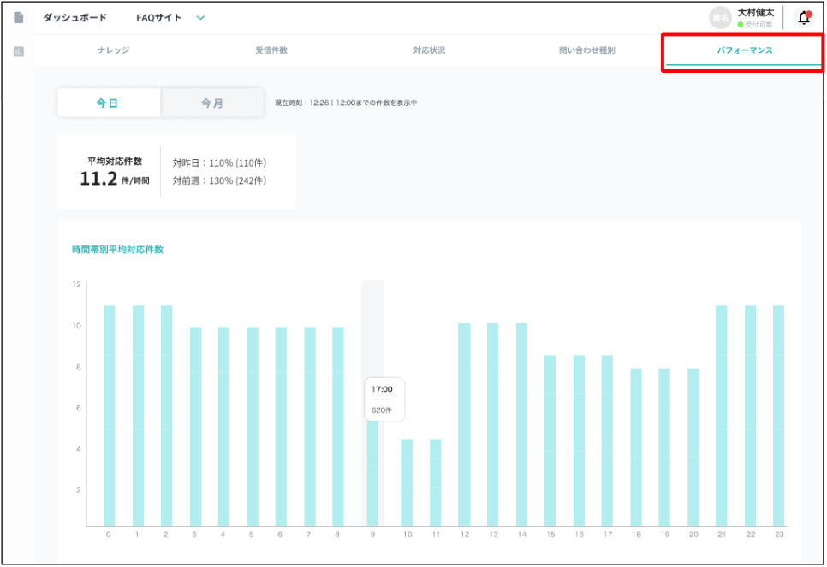
Task: Select the 問い合わせ種別 tab
Action: [587, 50]
